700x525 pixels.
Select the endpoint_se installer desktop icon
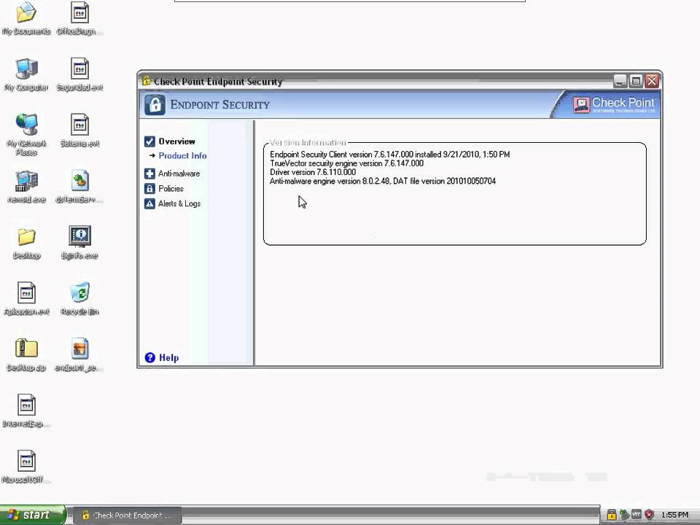coord(79,354)
